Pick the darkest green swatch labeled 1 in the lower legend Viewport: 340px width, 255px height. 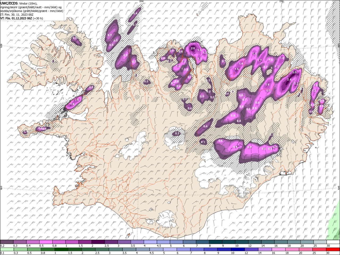coord(61,249)
